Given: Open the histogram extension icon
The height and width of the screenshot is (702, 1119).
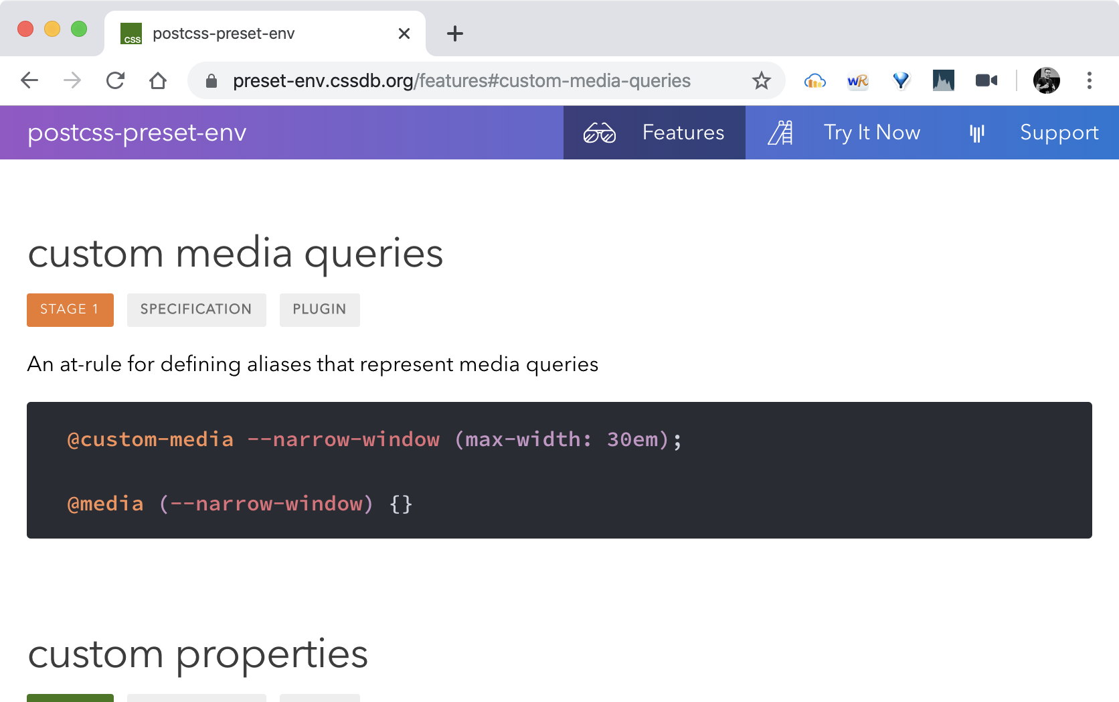Looking at the screenshot, I should (944, 81).
